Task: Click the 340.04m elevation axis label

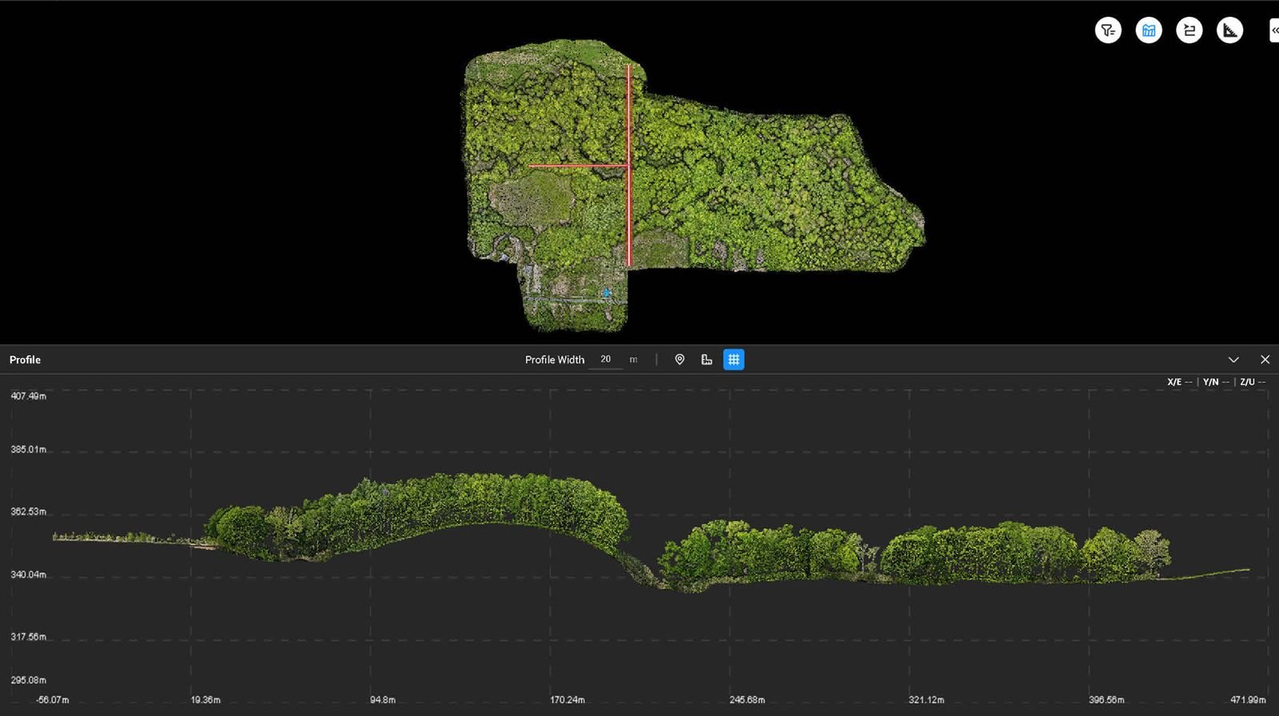Action: 29,575
